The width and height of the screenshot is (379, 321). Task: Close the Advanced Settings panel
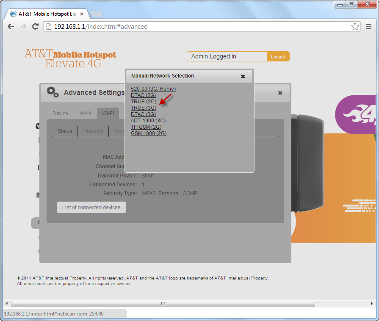point(280,93)
